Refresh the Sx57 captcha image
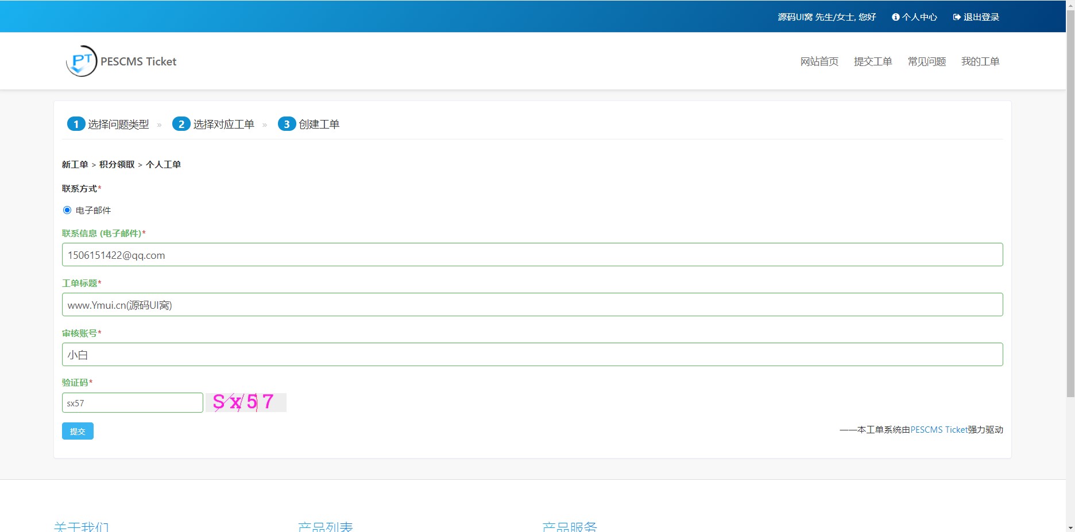The image size is (1075, 532). click(246, 402)
